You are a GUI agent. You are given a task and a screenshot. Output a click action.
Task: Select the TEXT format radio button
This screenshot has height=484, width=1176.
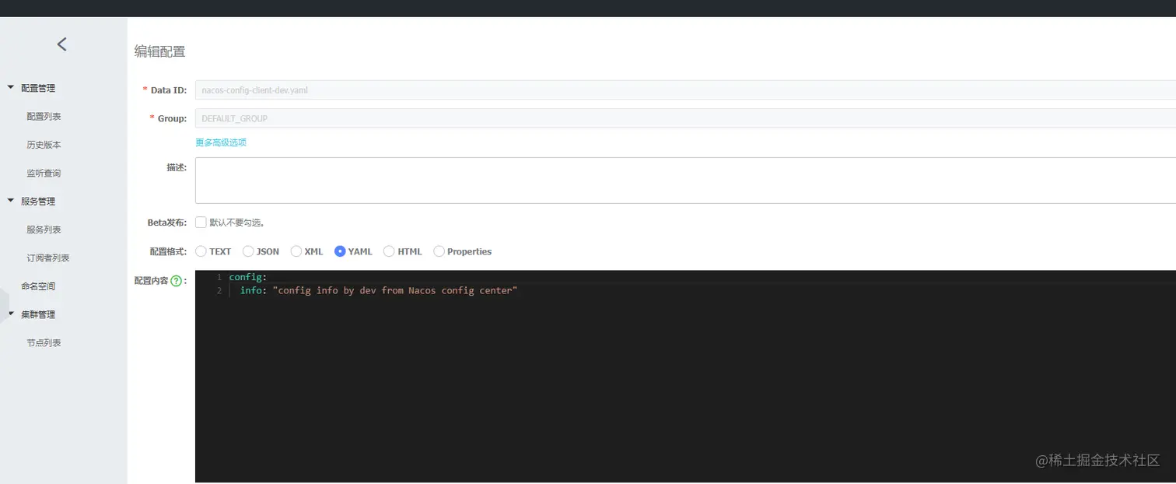201,251
